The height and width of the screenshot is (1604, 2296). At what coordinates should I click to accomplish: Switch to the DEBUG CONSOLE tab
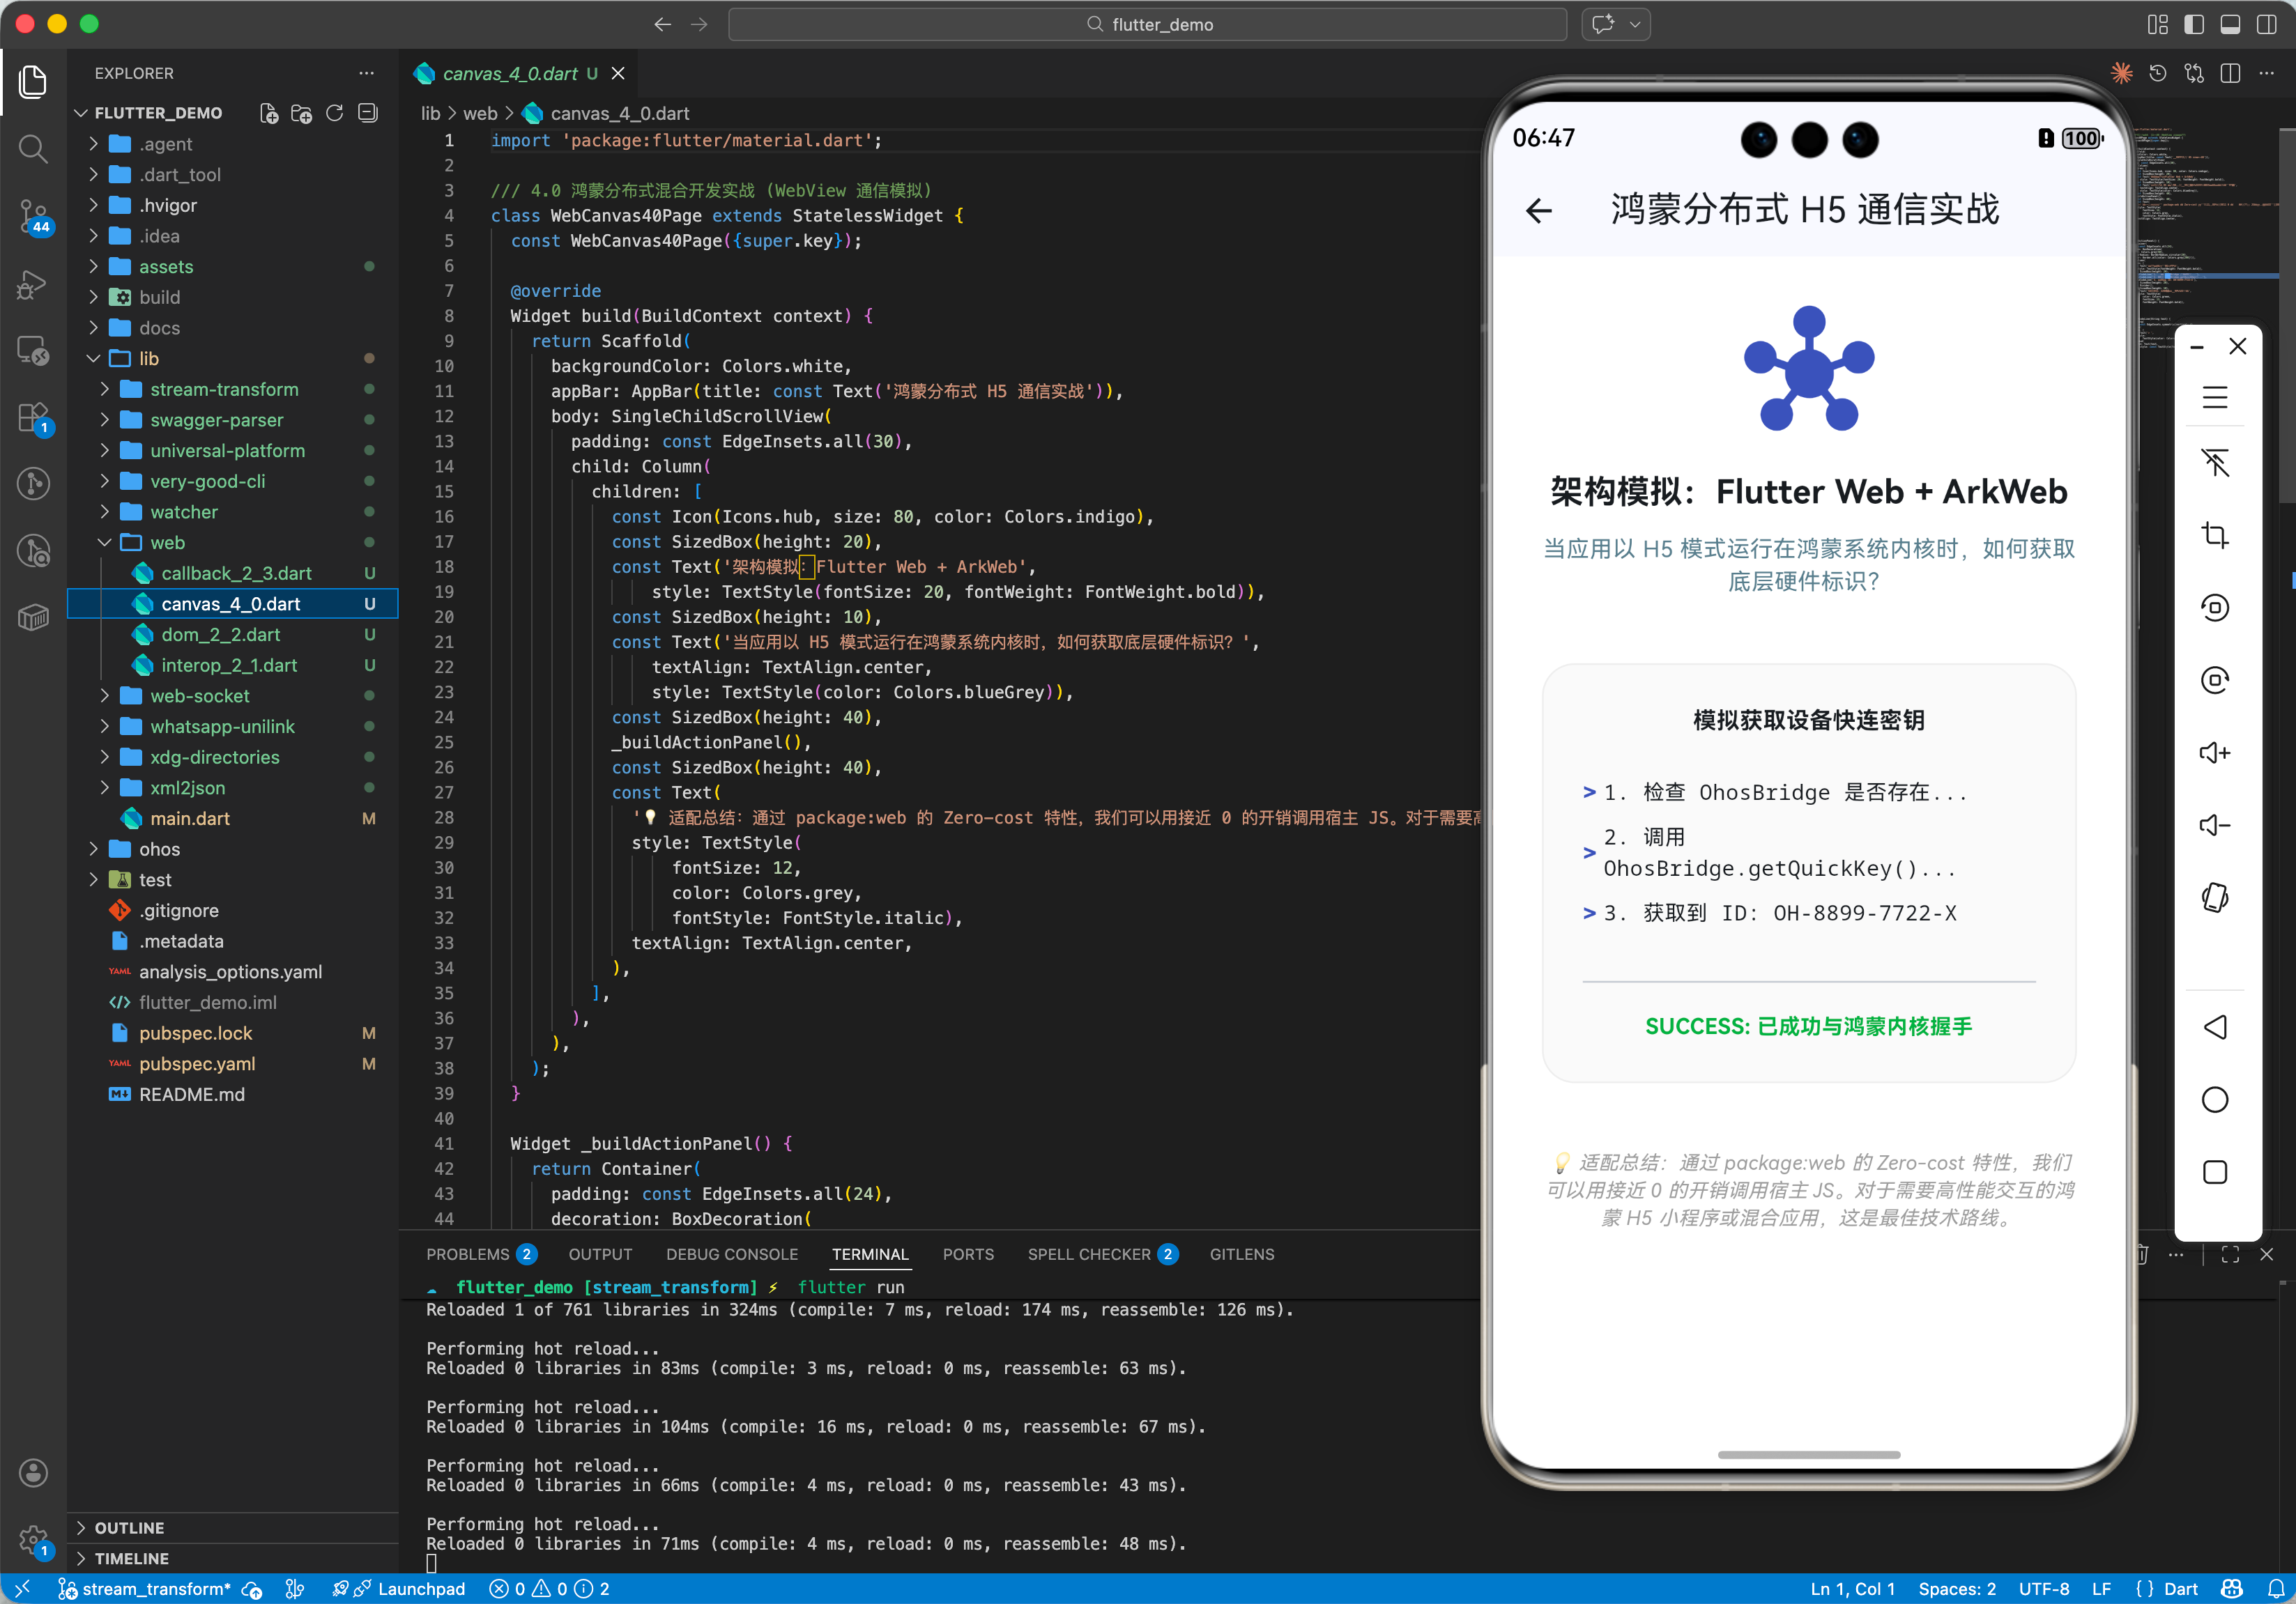tap(731, 1254)
